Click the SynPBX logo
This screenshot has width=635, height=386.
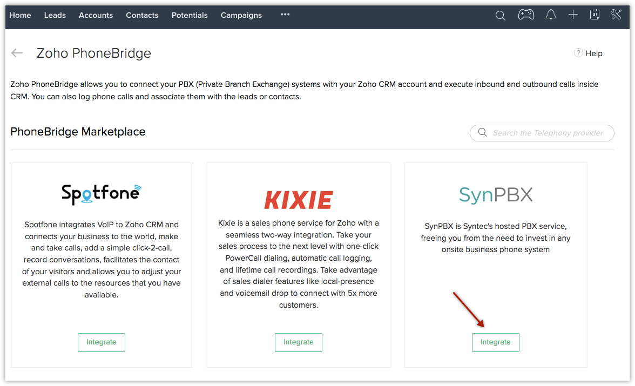(x=496, y=195)
